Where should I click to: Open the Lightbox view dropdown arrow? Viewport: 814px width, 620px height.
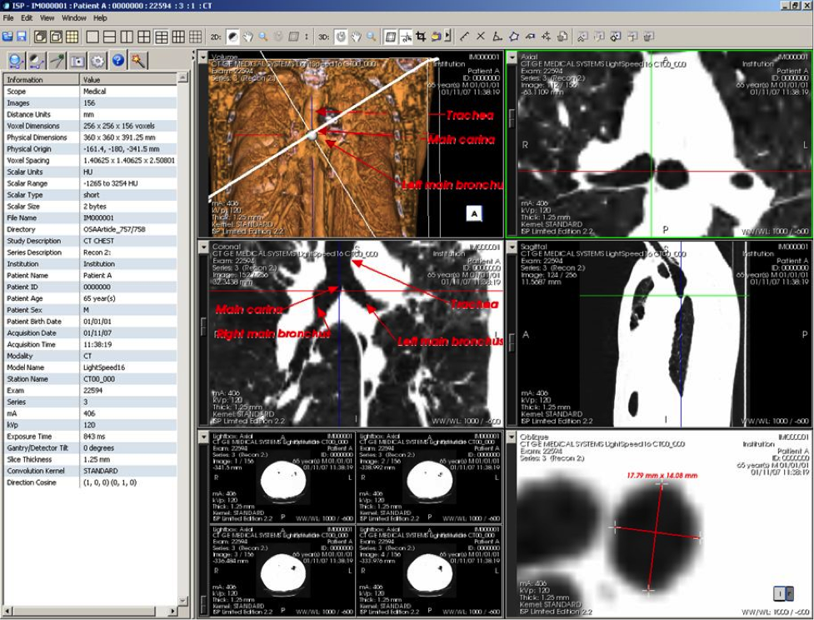[203, 437]
